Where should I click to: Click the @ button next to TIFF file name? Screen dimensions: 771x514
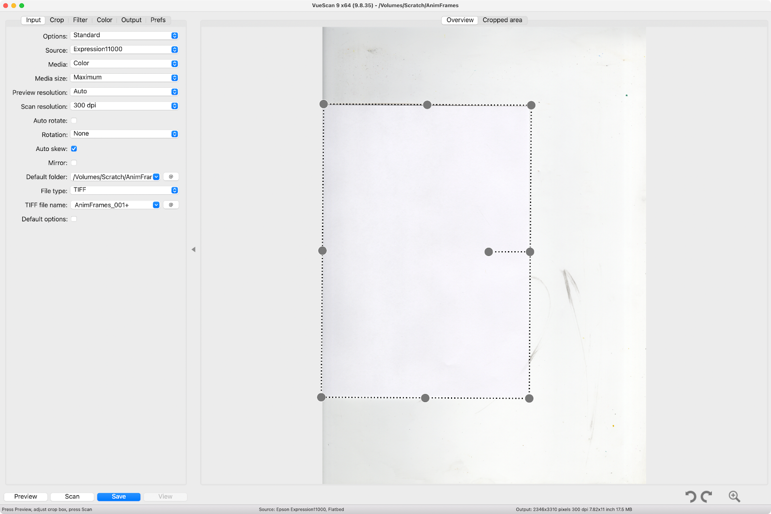[171, 205]
